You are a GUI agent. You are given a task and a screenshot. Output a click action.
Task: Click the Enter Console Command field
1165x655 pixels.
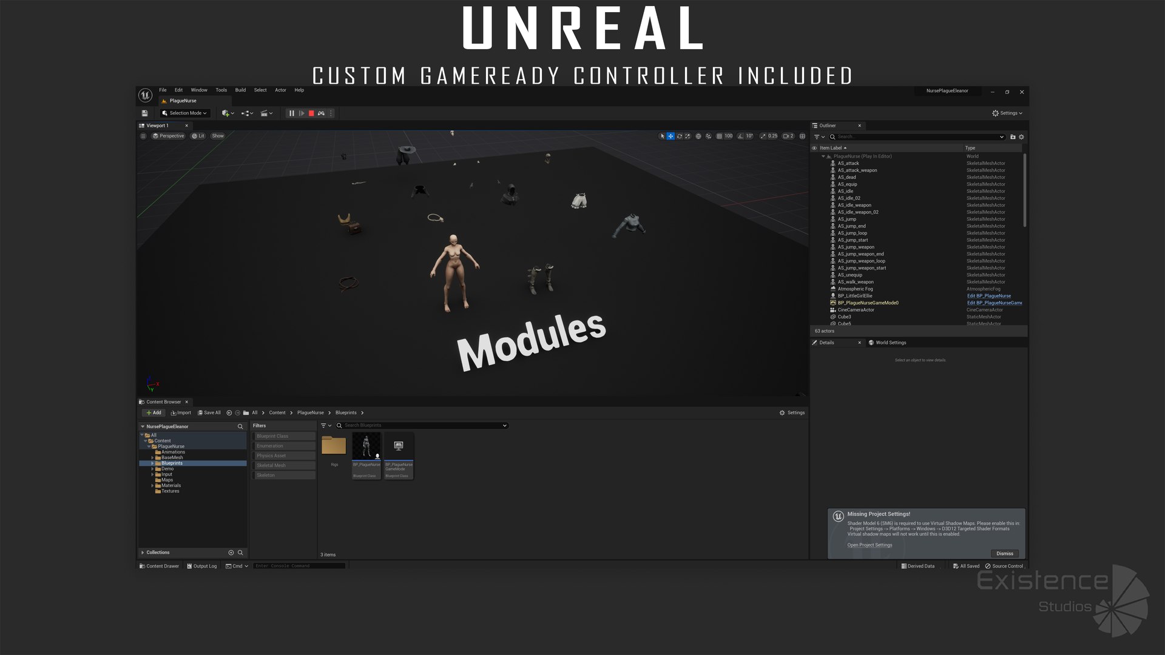click(299, 566)
